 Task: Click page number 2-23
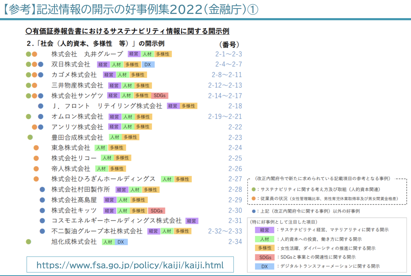pos(235,137)
